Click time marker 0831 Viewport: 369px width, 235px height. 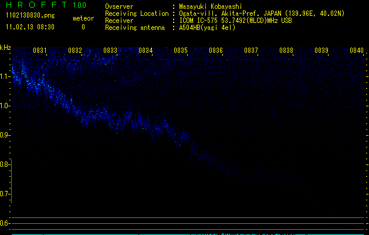click(39, 51)
